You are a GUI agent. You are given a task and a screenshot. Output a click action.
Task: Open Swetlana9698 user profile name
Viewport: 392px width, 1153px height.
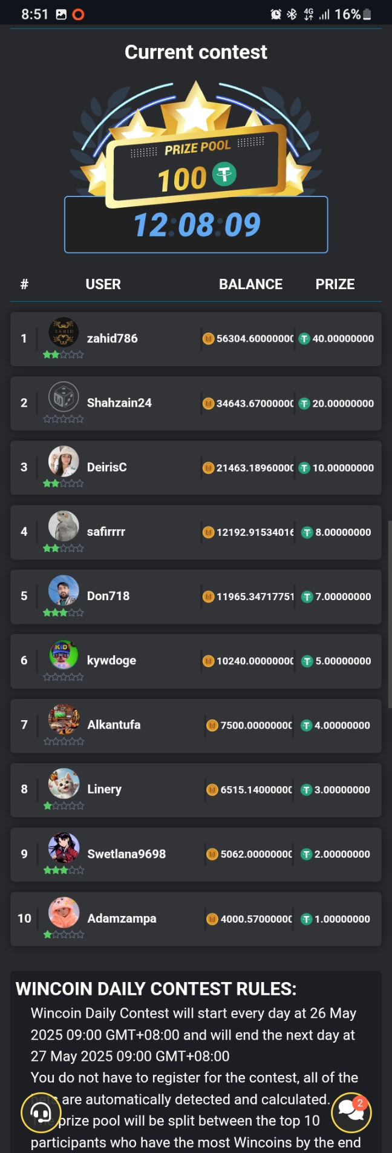click(x=126, y=854)
